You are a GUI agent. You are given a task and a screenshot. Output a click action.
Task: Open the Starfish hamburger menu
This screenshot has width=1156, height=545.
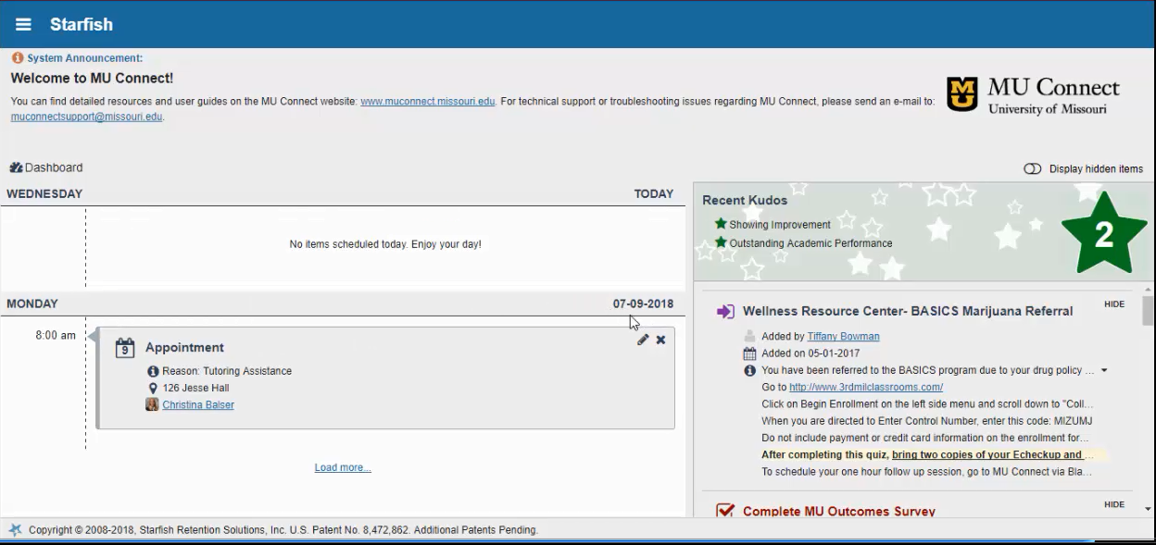23,25
